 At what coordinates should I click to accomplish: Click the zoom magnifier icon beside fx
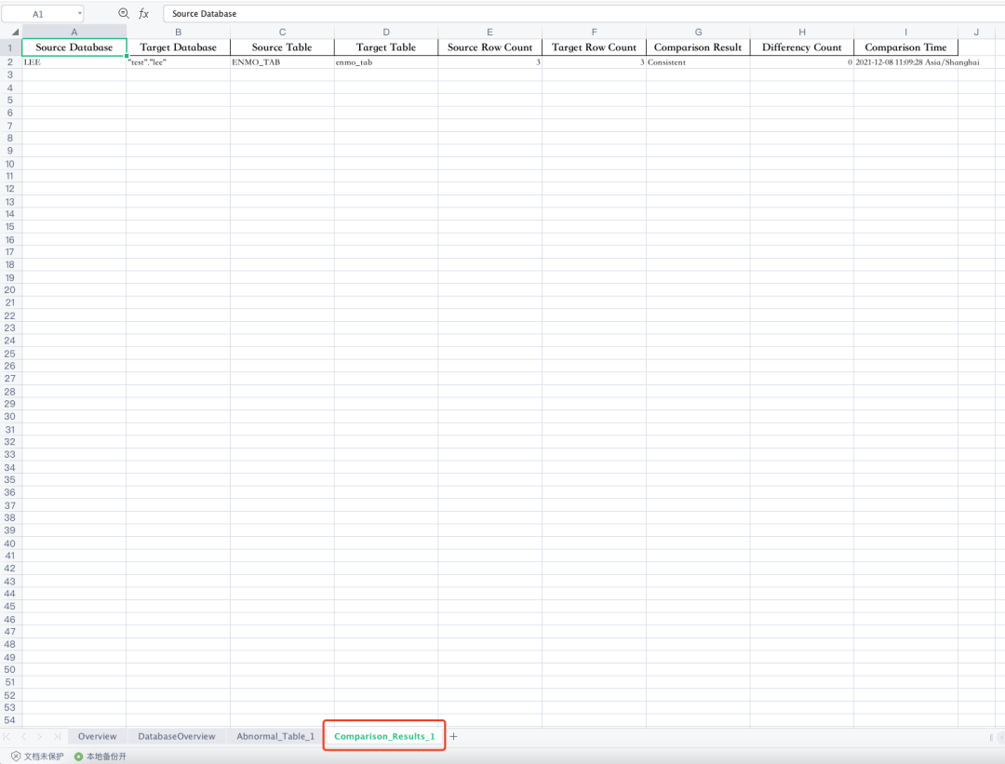124,13
